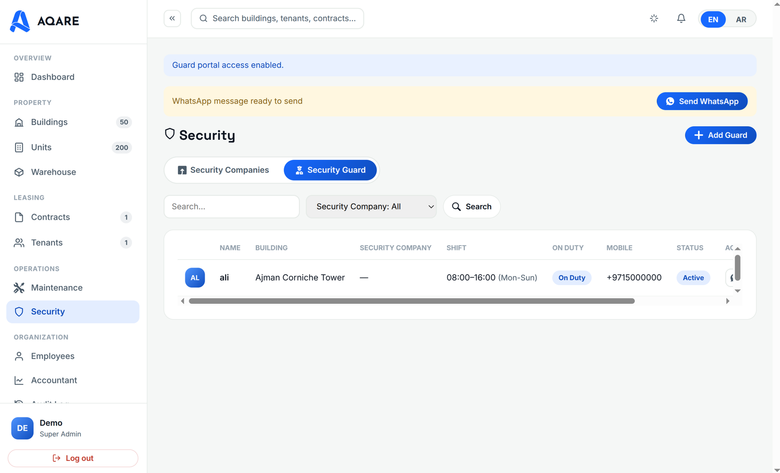Open Buildings in sidebar
The width and height of the screenshot is (780, 473).
[73, 122]
